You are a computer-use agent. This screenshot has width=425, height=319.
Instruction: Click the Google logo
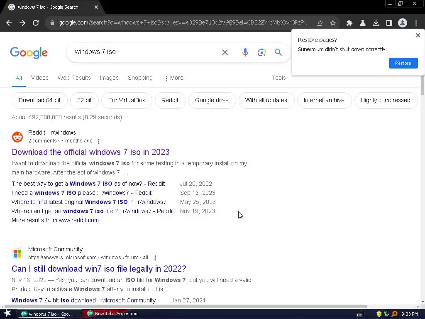pyautogui.click(x=29, y=53)
